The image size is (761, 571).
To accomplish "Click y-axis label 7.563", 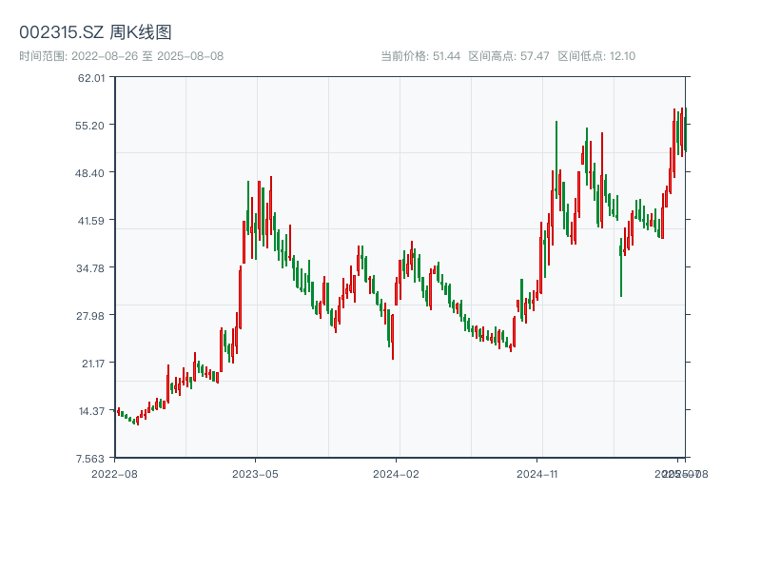I will click(x=90, y=459).
